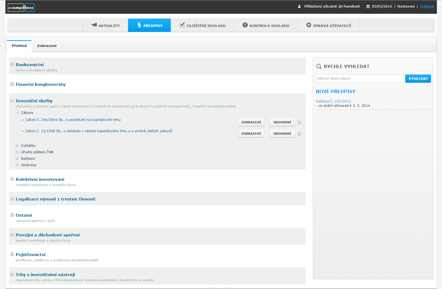Click Zobrazení for Zákon č. 256/2004

point(251,122)
